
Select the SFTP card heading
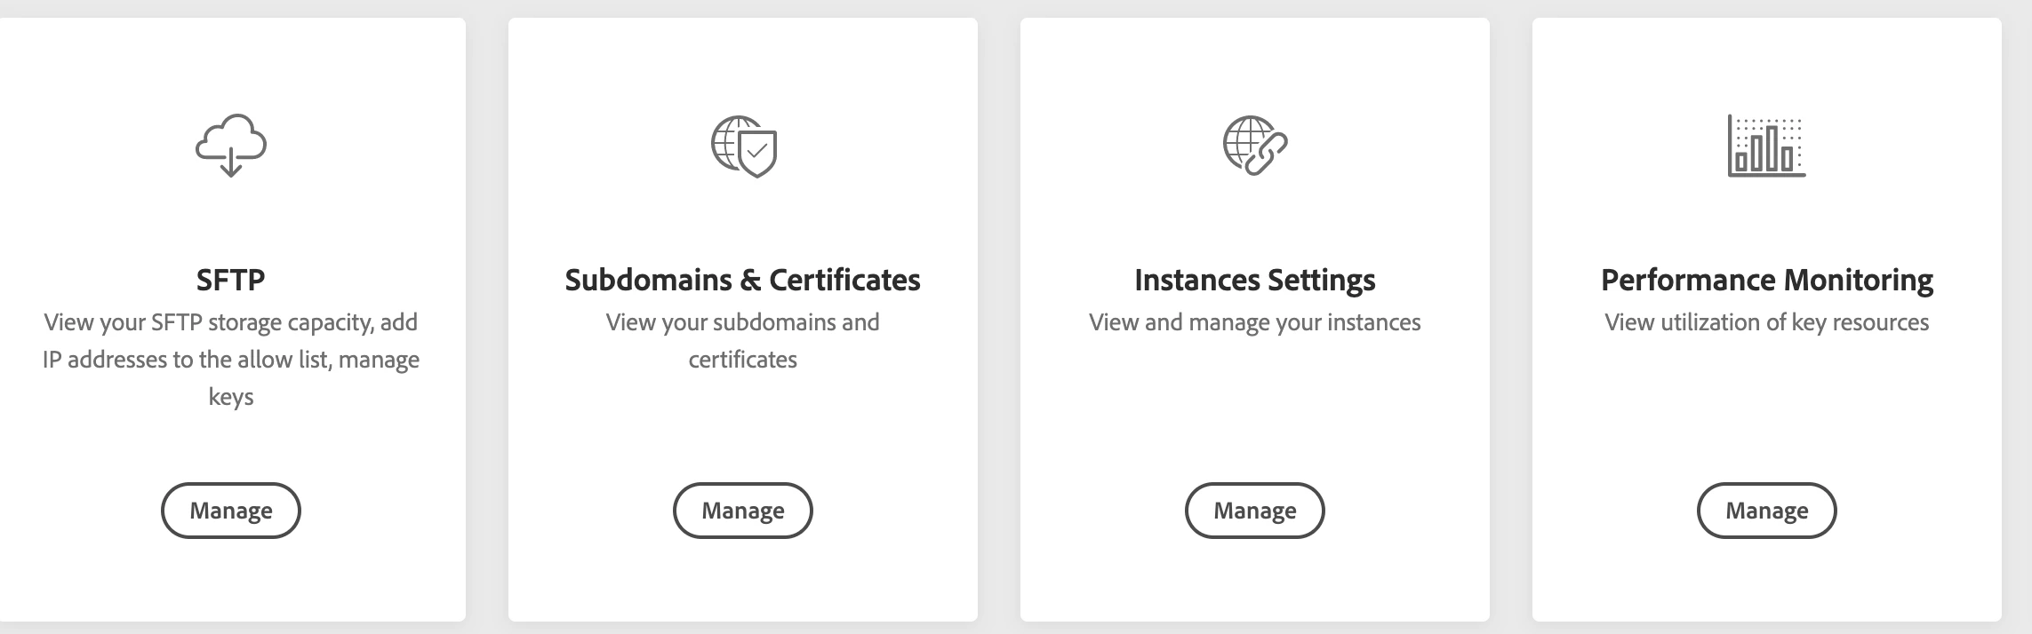tap(231, 280)
